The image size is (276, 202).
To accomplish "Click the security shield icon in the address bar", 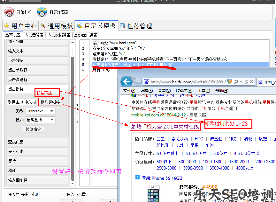I will click(x=231, y=82).
